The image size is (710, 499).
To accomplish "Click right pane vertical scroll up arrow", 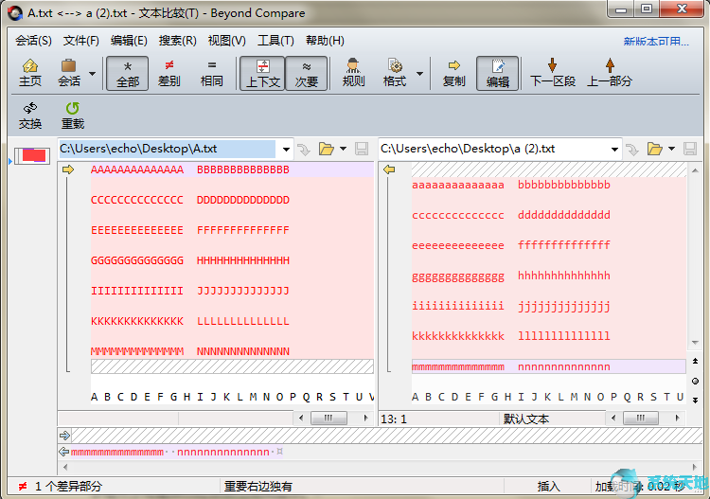I will click(695, 170).
